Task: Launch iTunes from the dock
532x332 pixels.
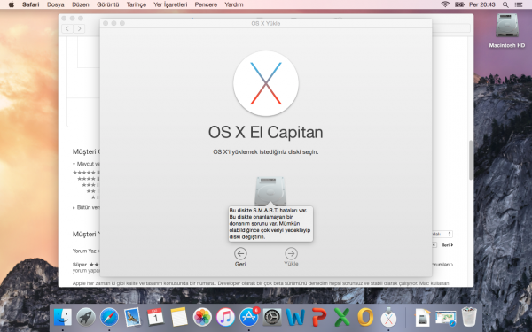Action: click(225, 318)
